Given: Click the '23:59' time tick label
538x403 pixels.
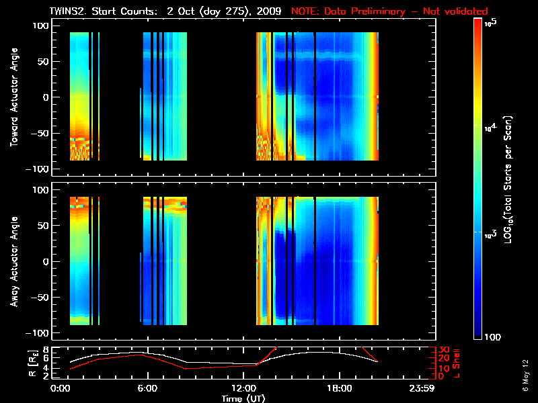Looking at the screenshot, I should (422, 388).
